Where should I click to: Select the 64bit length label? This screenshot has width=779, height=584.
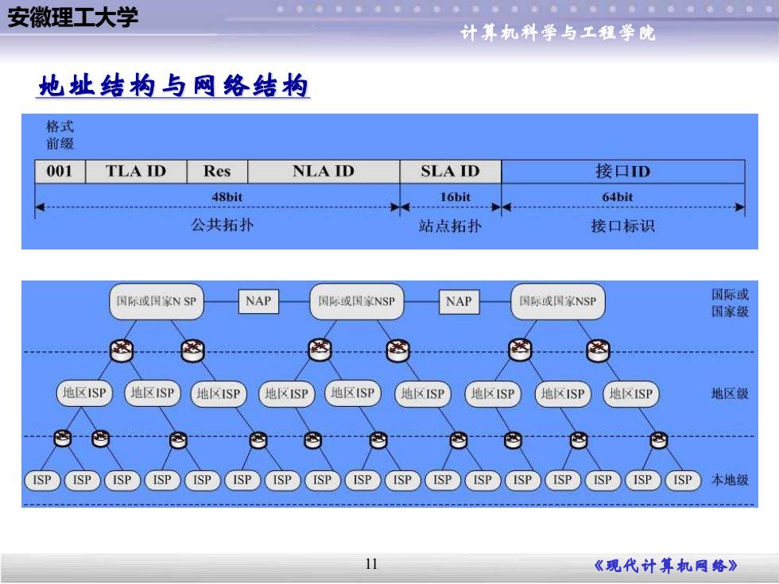618,197
